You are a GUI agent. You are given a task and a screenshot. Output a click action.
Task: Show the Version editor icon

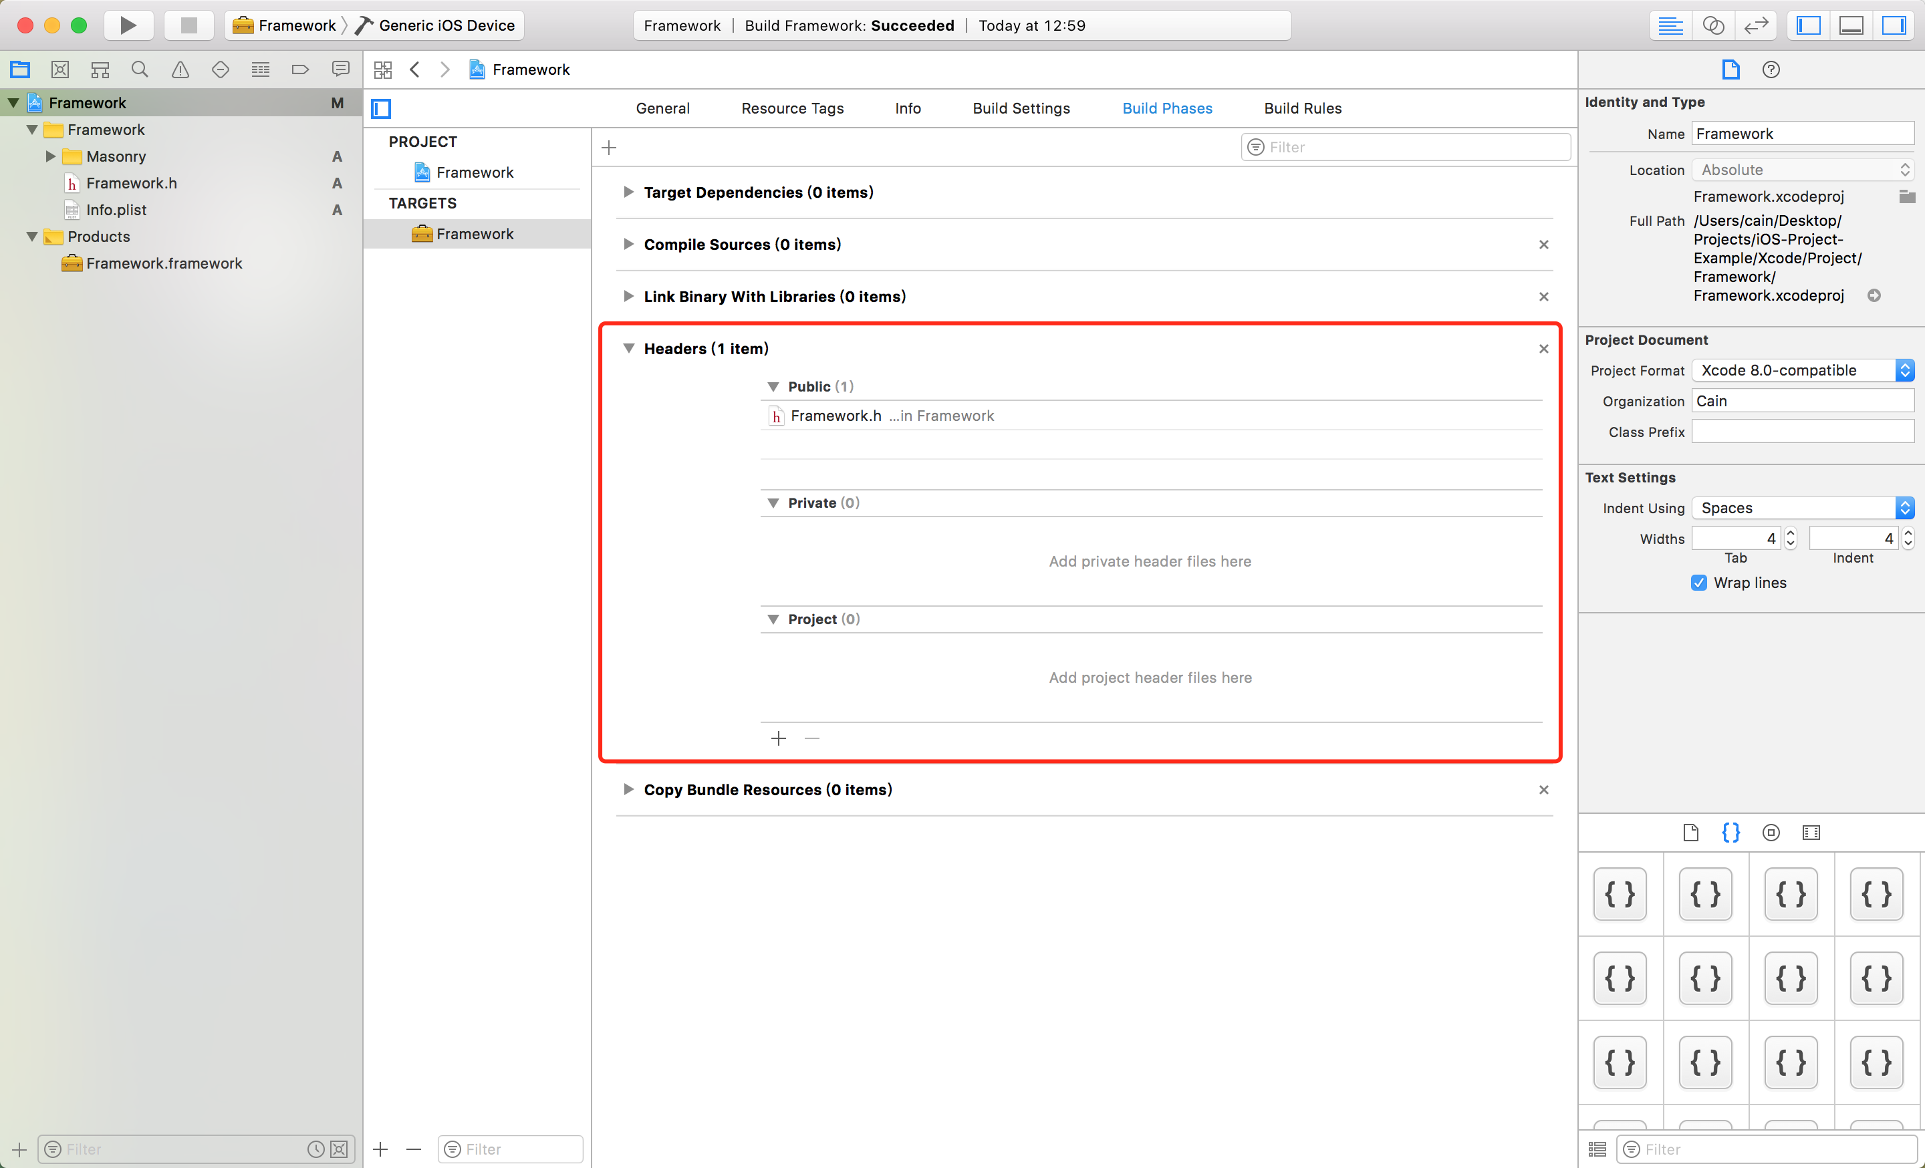coord(1755,25)
